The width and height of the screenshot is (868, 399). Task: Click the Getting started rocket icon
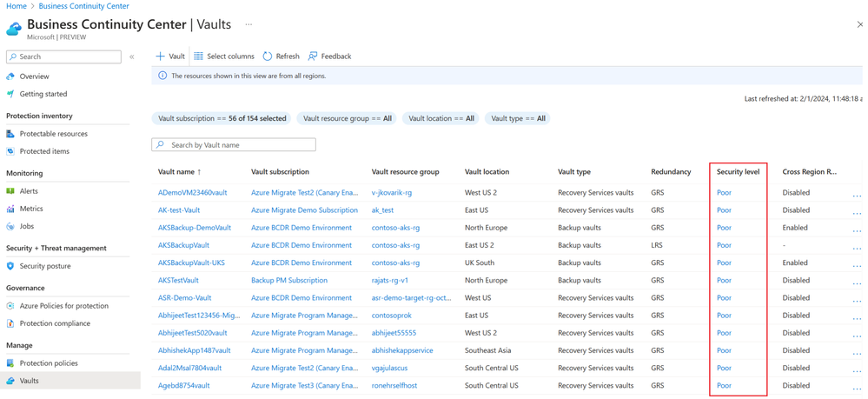(10, 94)
